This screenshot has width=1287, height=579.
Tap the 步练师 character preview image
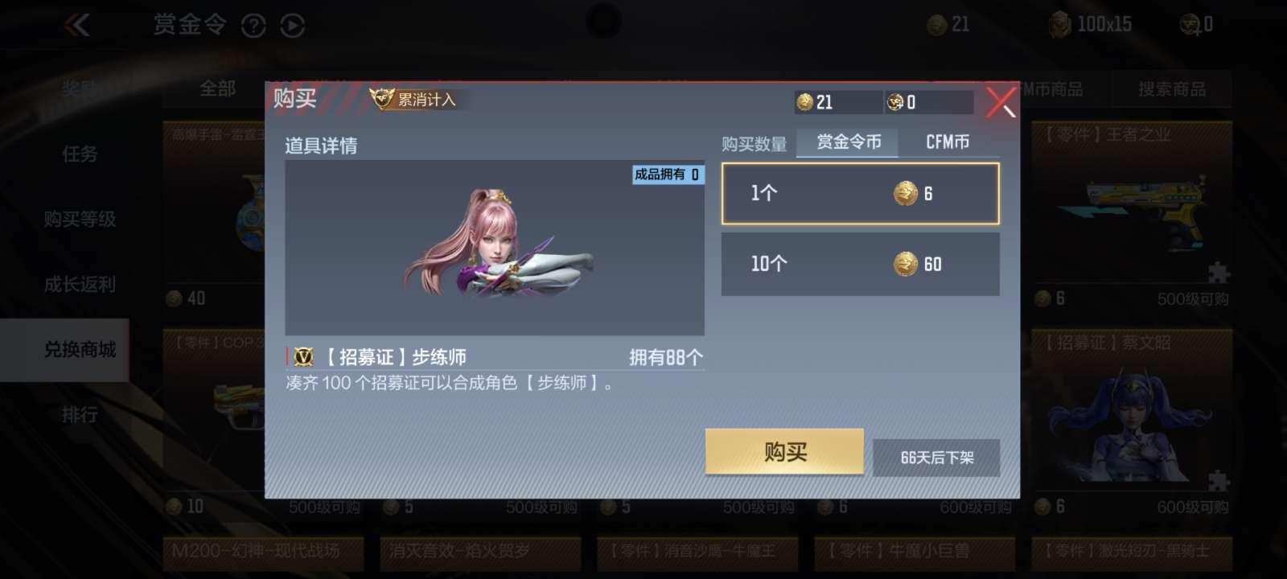tap(495, 247)
